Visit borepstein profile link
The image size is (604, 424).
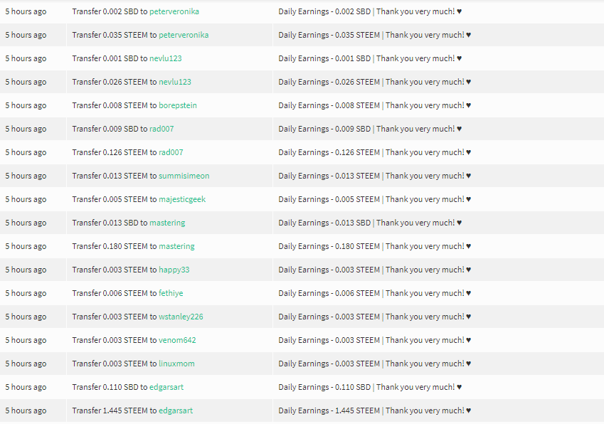(x=178, y=105)
